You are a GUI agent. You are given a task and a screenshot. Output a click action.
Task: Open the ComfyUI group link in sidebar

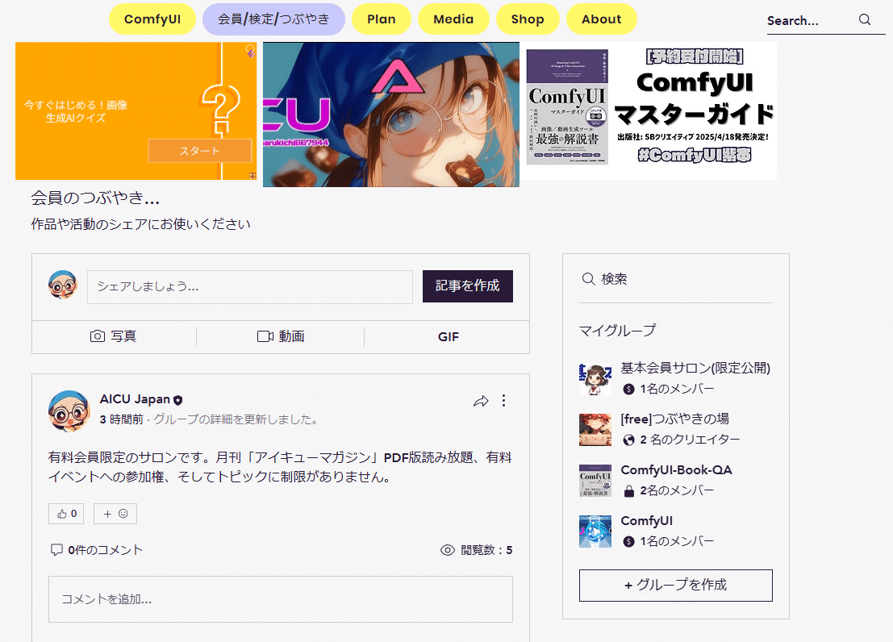[646, 521]
